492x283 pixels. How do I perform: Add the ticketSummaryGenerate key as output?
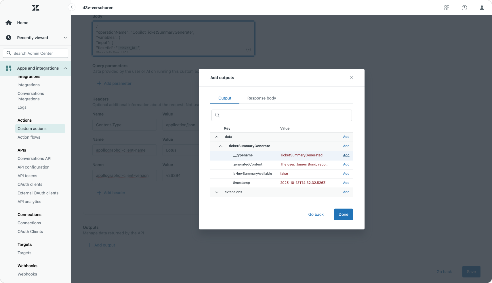(x=346, y=146)
